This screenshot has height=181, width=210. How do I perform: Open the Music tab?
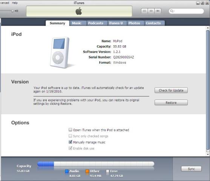tap(77, 23)
